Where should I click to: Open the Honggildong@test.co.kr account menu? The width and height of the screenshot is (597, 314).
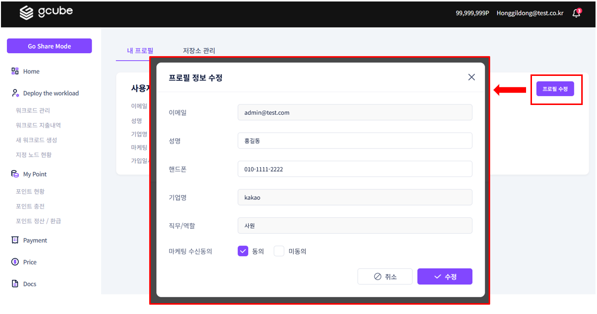pos(530,13)
